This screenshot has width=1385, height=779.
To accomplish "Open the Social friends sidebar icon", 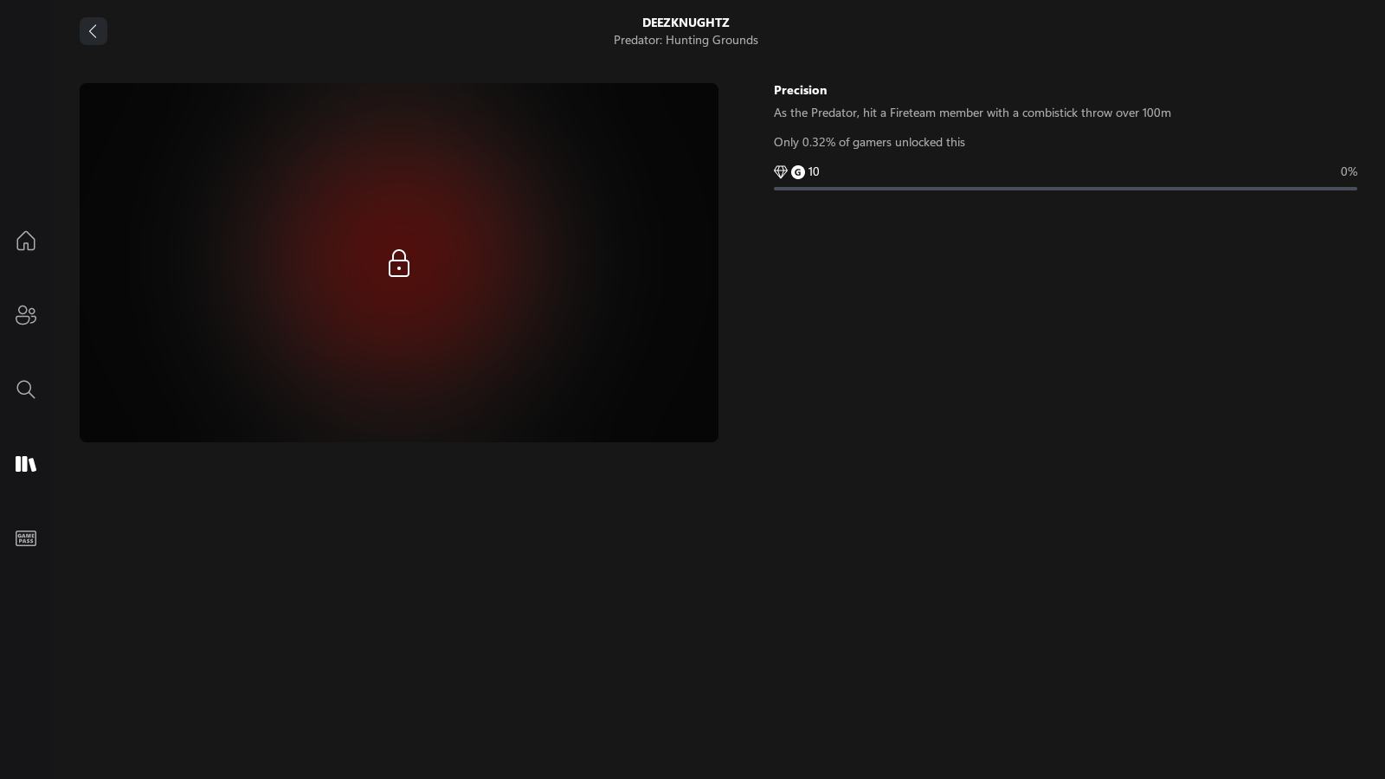I will [26, 315].
